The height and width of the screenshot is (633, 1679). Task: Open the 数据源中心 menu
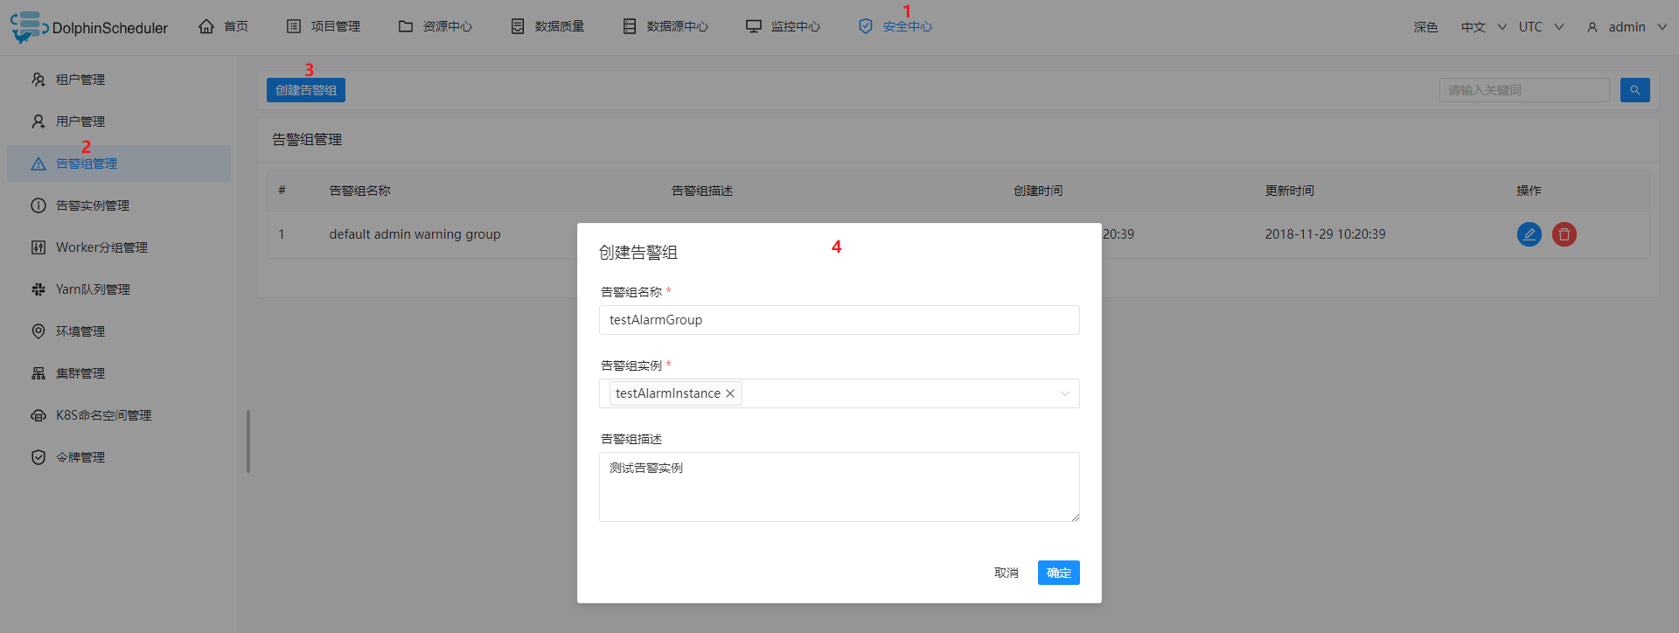(x=665, y=26)
